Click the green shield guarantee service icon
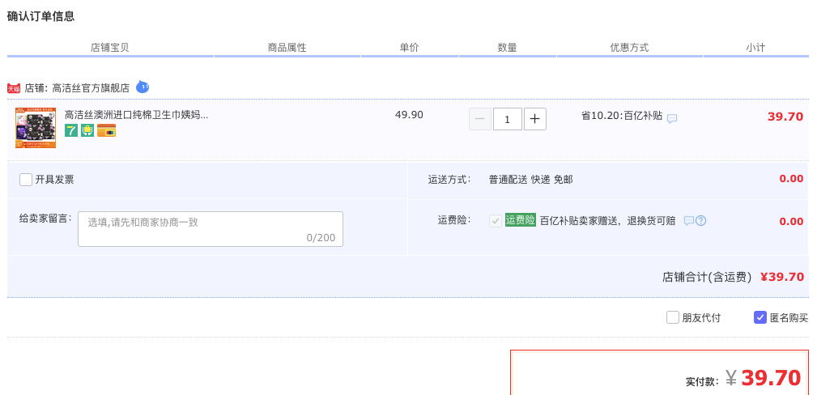 click(87, 130)
